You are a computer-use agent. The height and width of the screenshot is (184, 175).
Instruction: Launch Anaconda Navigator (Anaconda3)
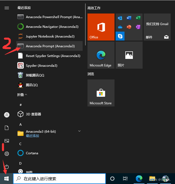click(49, 27)
